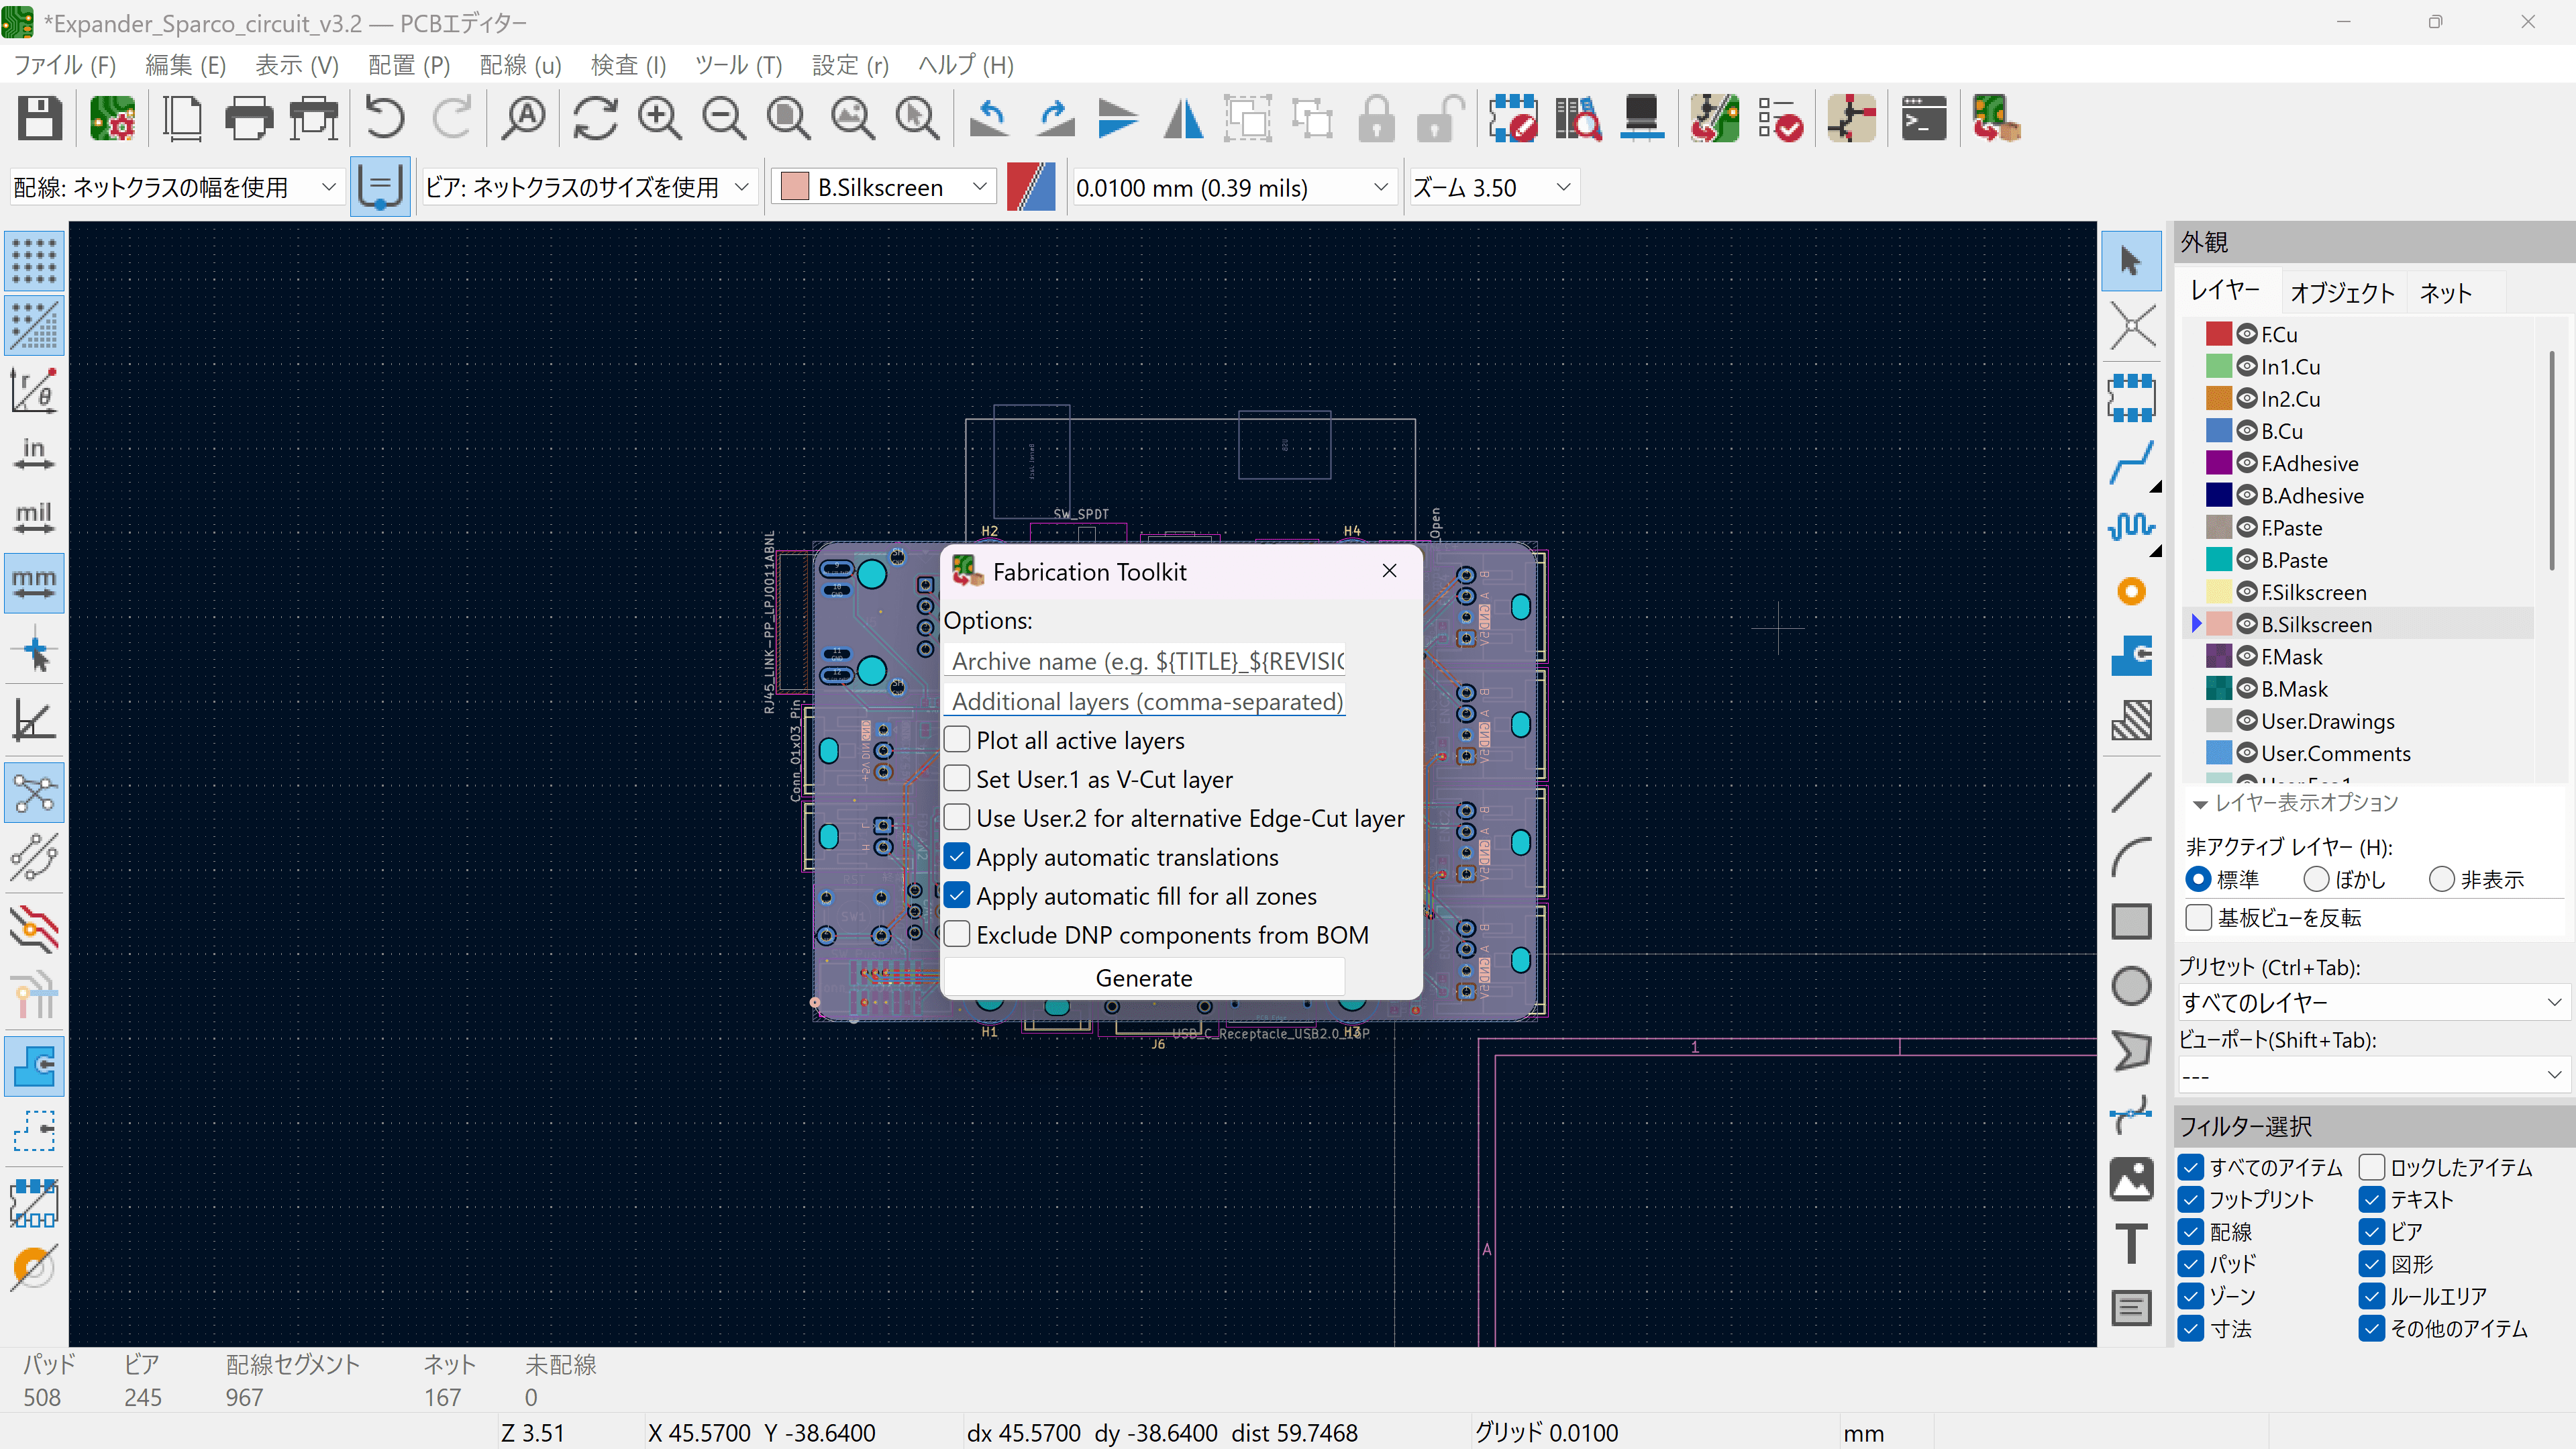
Task: Toggle ratsnest display icon
Action: tap(34, 793)
